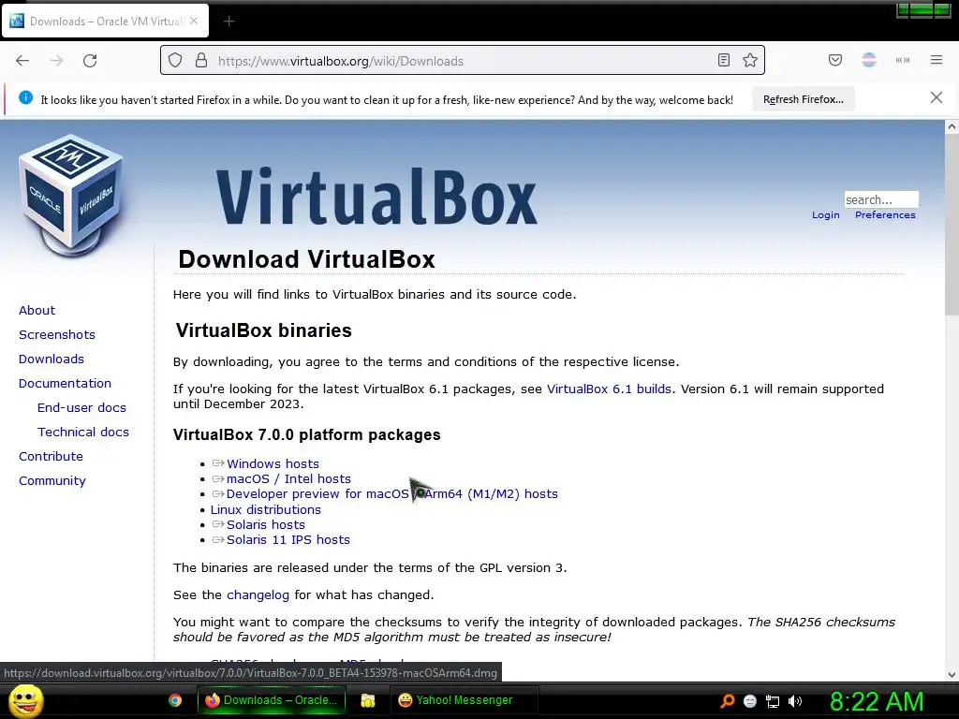Open the Login link
This screenshot has height=719, width=959.
[x=826, y=215]
